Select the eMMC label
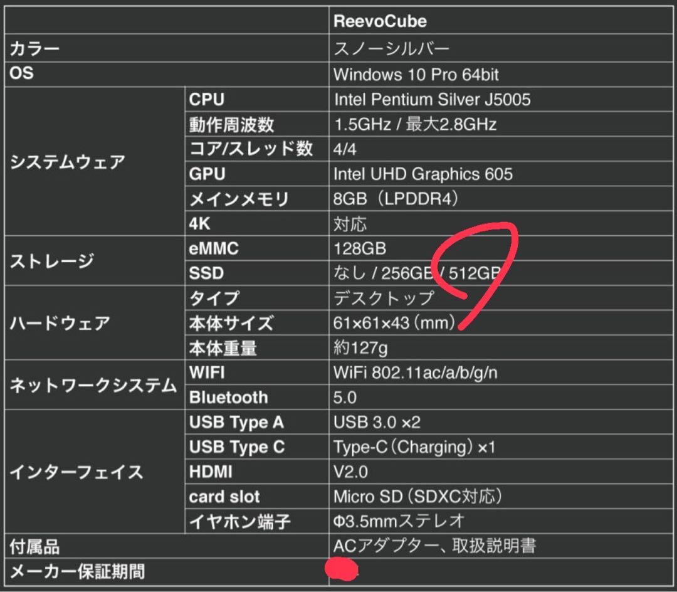Screen dimensions: 677x592 point(214,249)
